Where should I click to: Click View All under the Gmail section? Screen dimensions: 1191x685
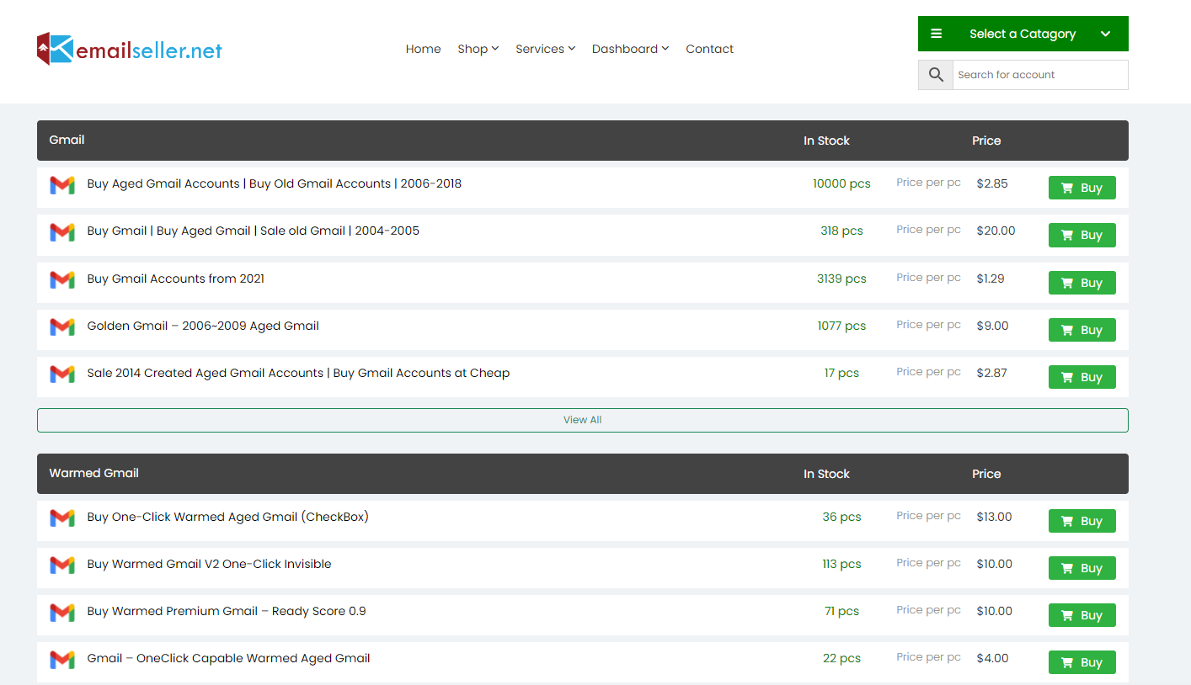point(583,420)
